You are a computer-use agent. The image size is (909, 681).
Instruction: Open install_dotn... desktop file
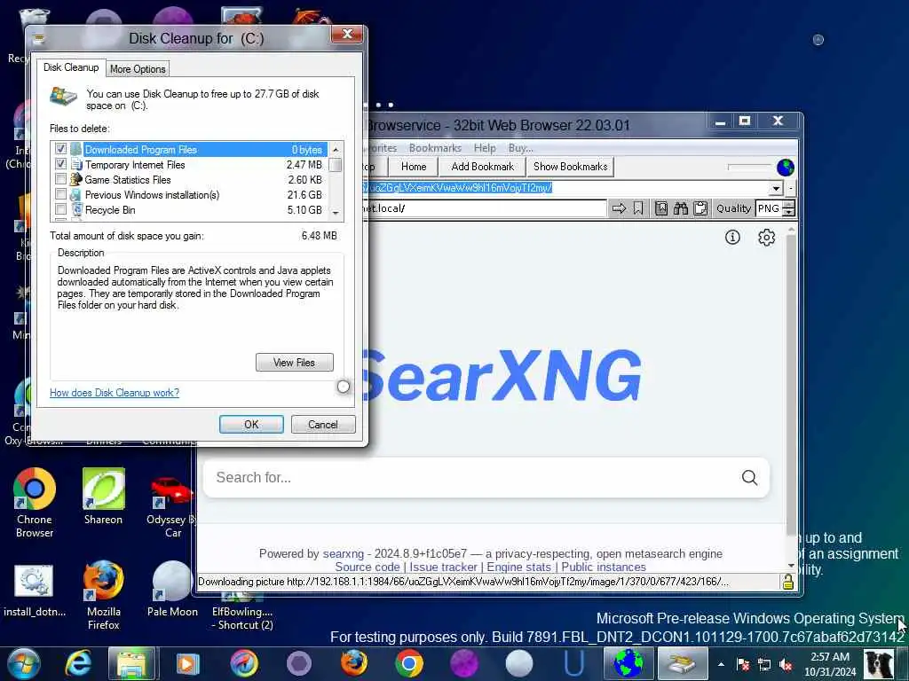point(35,590)
